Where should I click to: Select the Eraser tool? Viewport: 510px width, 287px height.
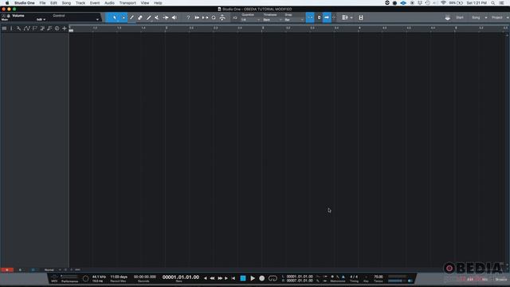click(x=140, y=18)
